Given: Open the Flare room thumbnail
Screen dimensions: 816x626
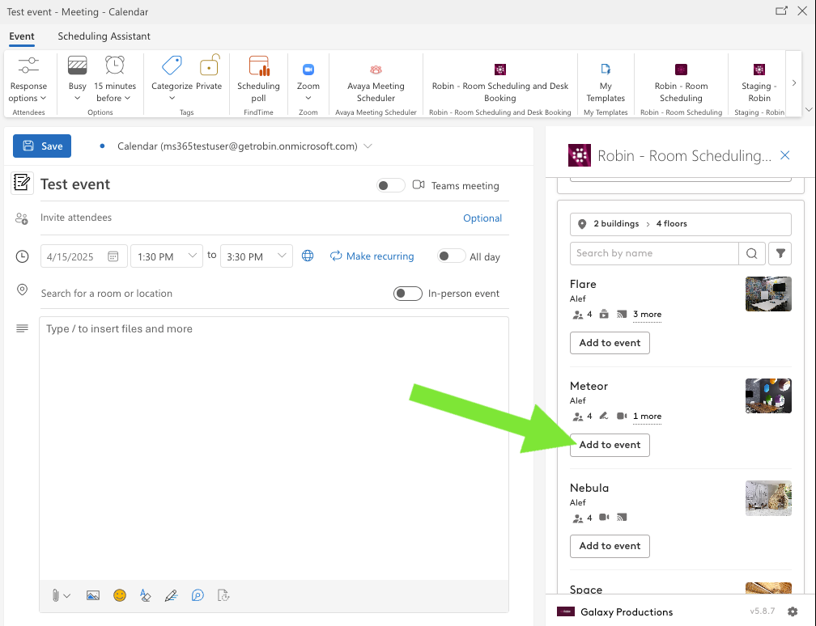Looking at the screenshot, I should click(x=768, y=294).
